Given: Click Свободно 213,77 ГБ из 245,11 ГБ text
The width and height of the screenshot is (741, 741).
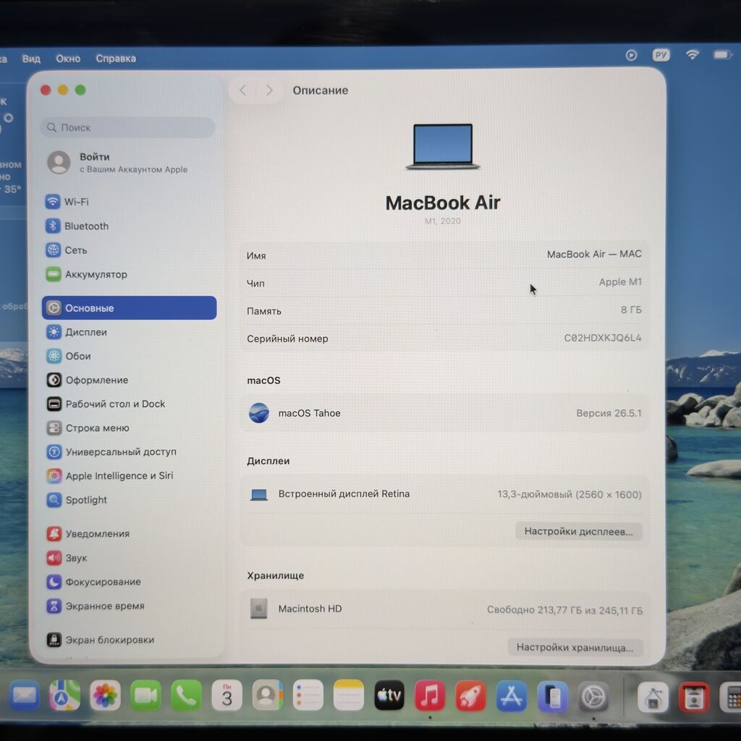Looking at the screenshot, I should coord(564,610).
